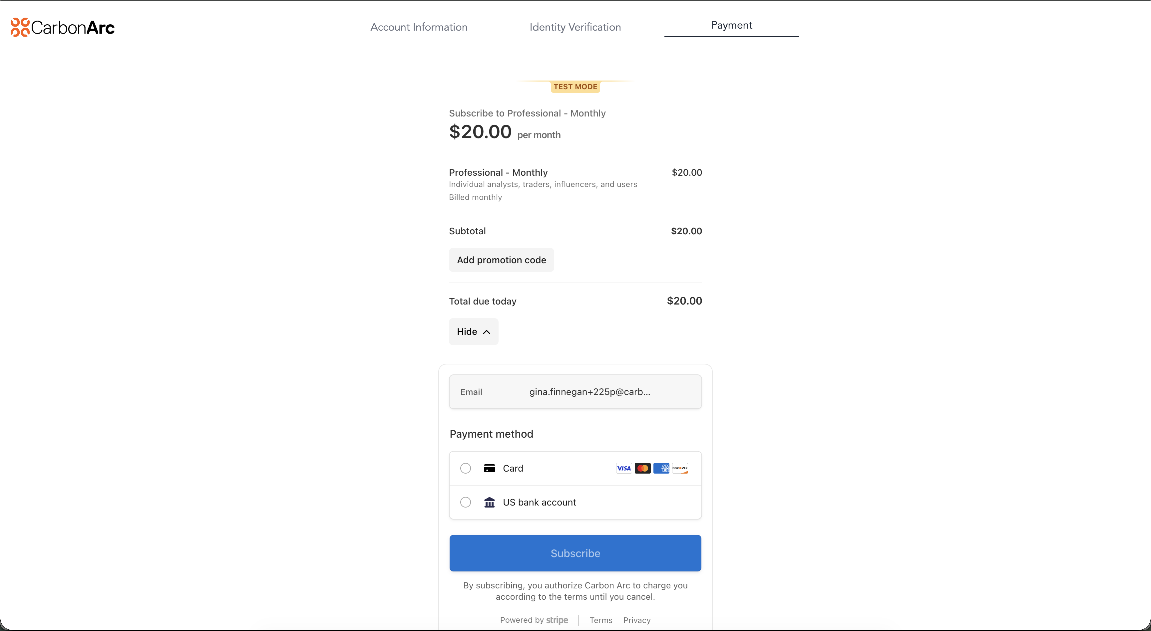Choose Card as the payment option
Image resolution: width=1151 pixels, height=631 pixels.
[513, 468]
